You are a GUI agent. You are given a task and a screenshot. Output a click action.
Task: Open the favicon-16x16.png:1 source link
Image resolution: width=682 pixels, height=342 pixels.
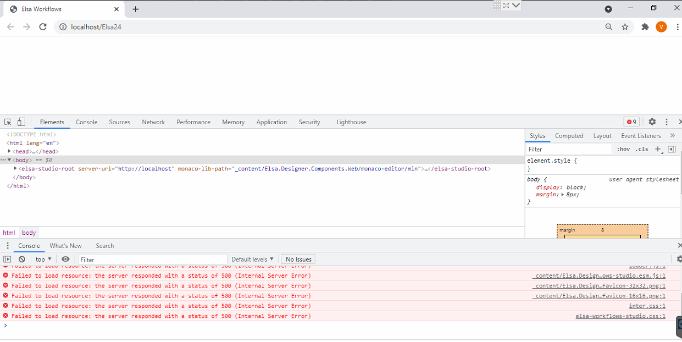(599, 296)
